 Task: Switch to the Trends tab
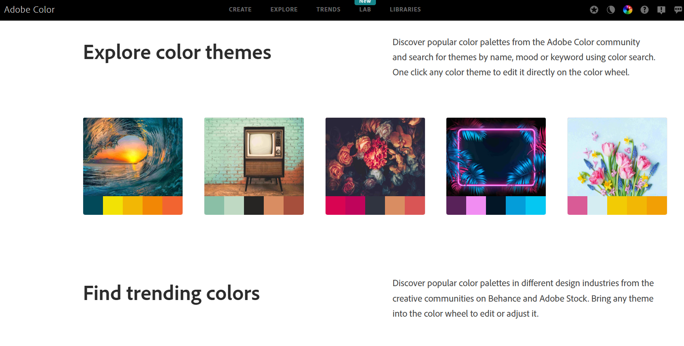328,10
